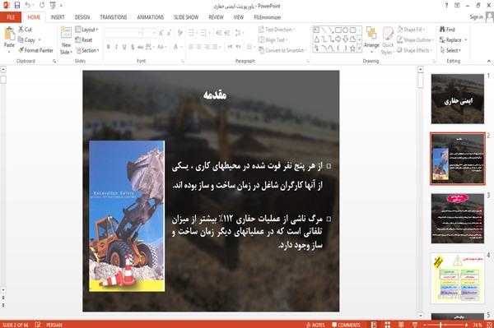Select the rectangle shape in shapes gallery

(x=338, y=30)
